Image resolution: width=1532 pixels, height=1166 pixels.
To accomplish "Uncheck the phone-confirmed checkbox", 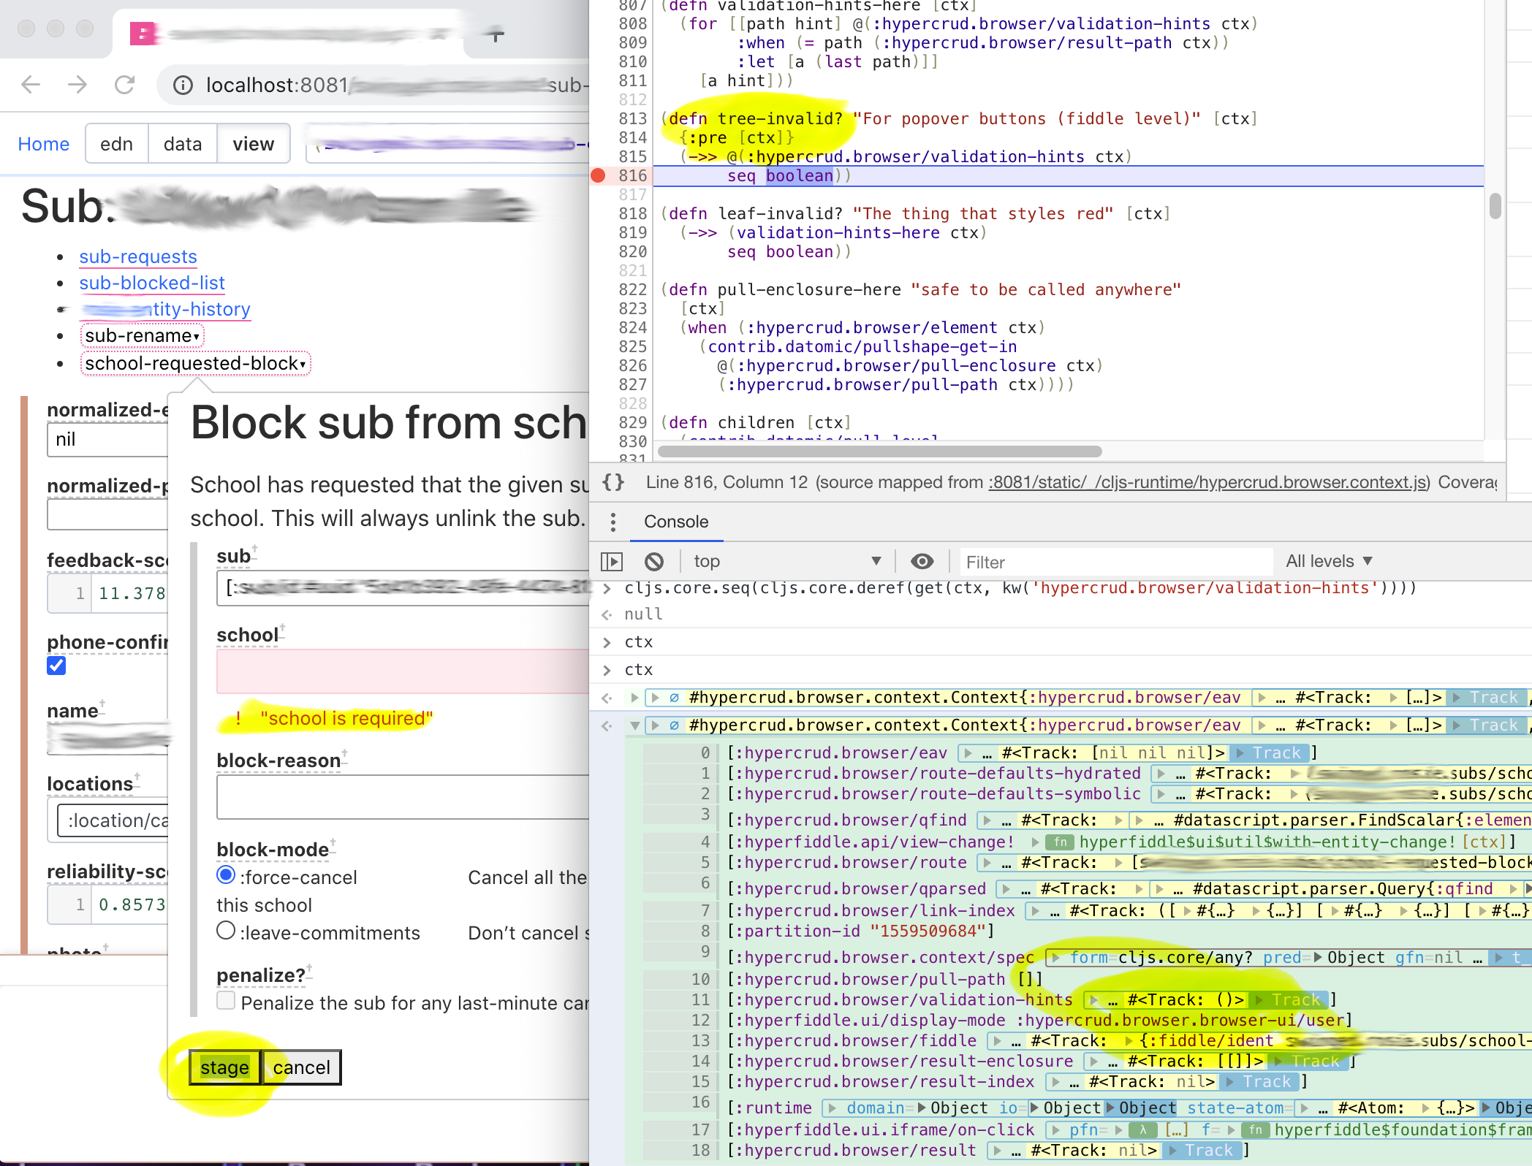I will tap(56, 666).
